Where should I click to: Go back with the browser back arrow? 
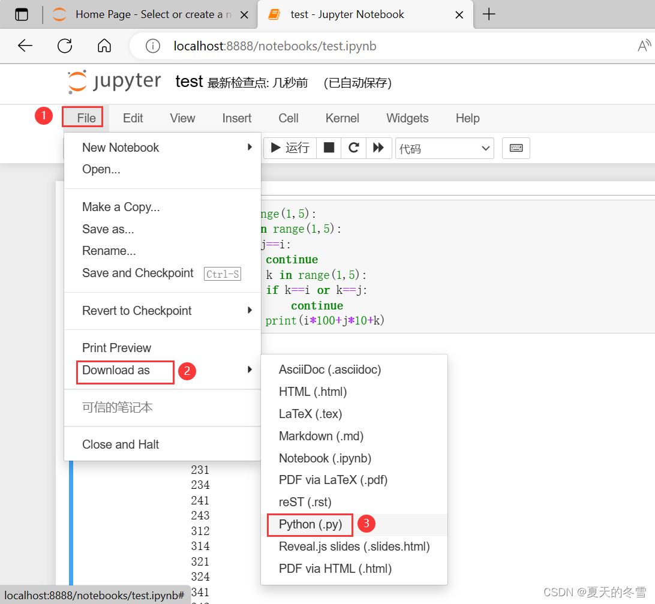[x=25, y=46]
